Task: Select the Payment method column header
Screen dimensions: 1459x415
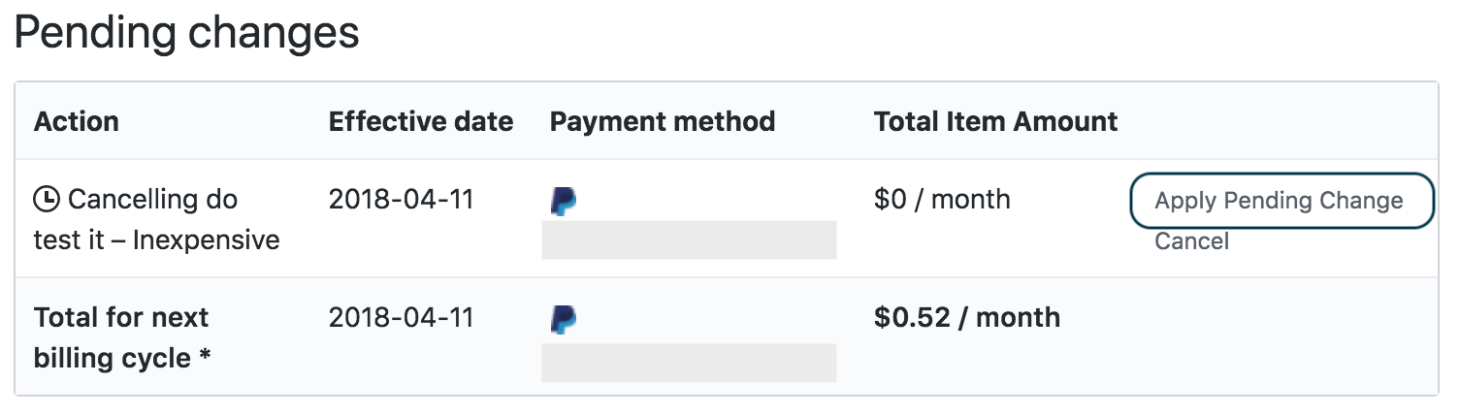Action: click(663, 122)
